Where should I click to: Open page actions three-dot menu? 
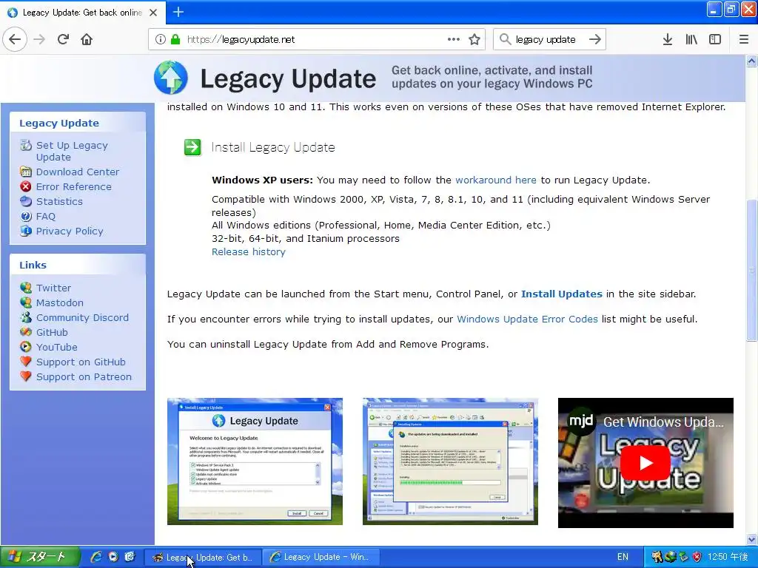coord(454,39)
